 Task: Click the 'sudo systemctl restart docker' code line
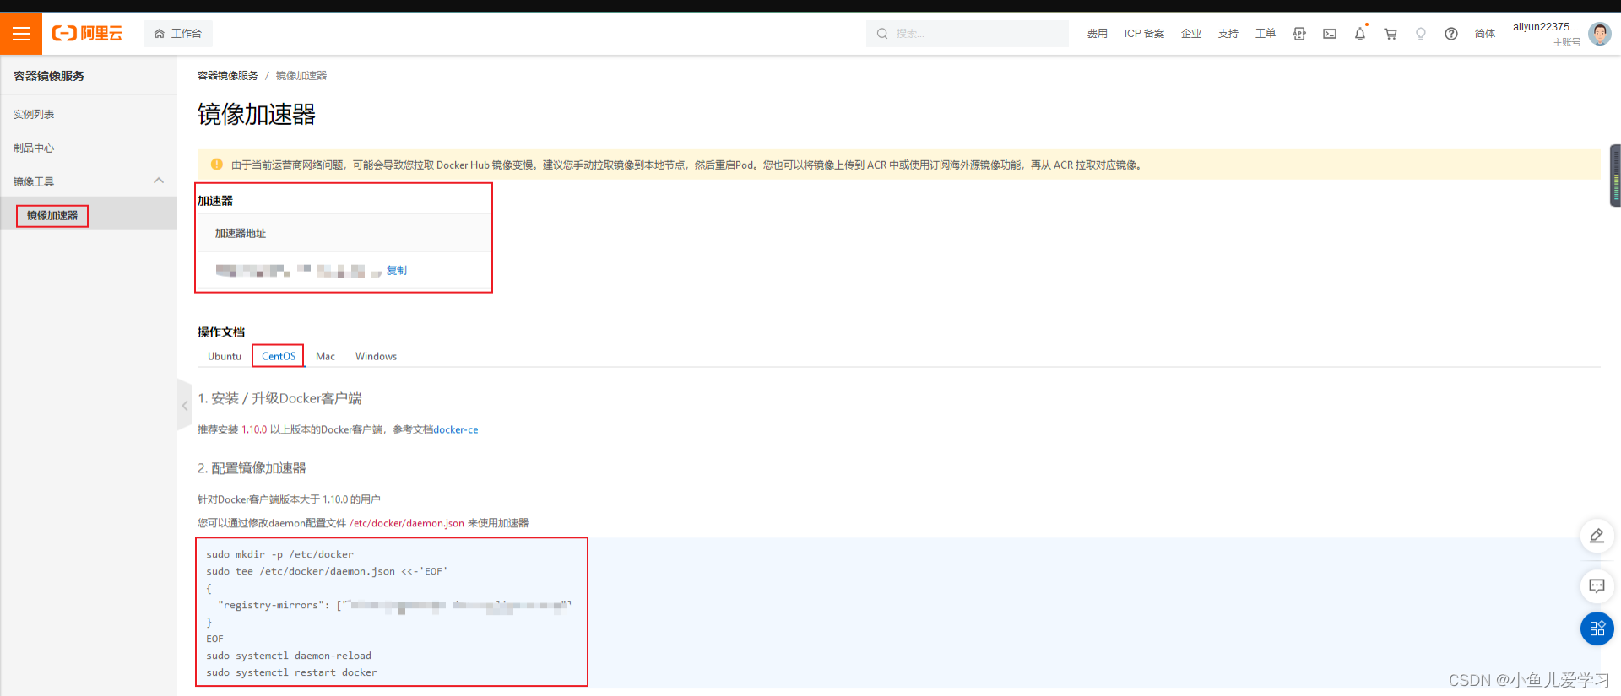click(292, 672)
